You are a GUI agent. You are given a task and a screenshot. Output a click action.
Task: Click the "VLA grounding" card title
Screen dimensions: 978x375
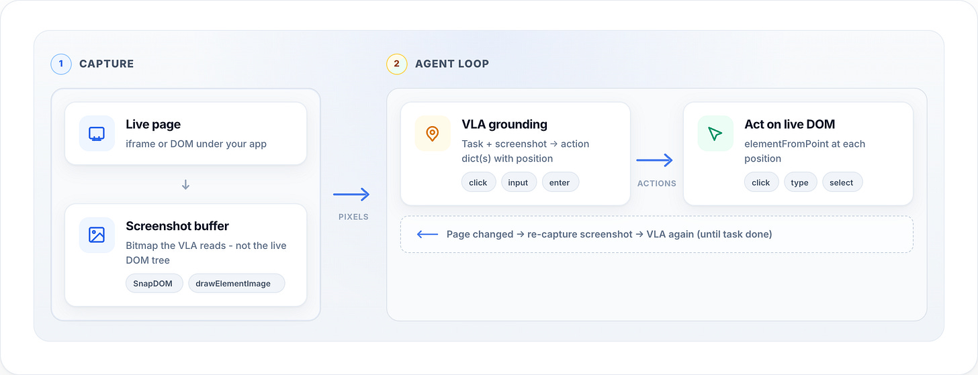(x=504, y=124)
